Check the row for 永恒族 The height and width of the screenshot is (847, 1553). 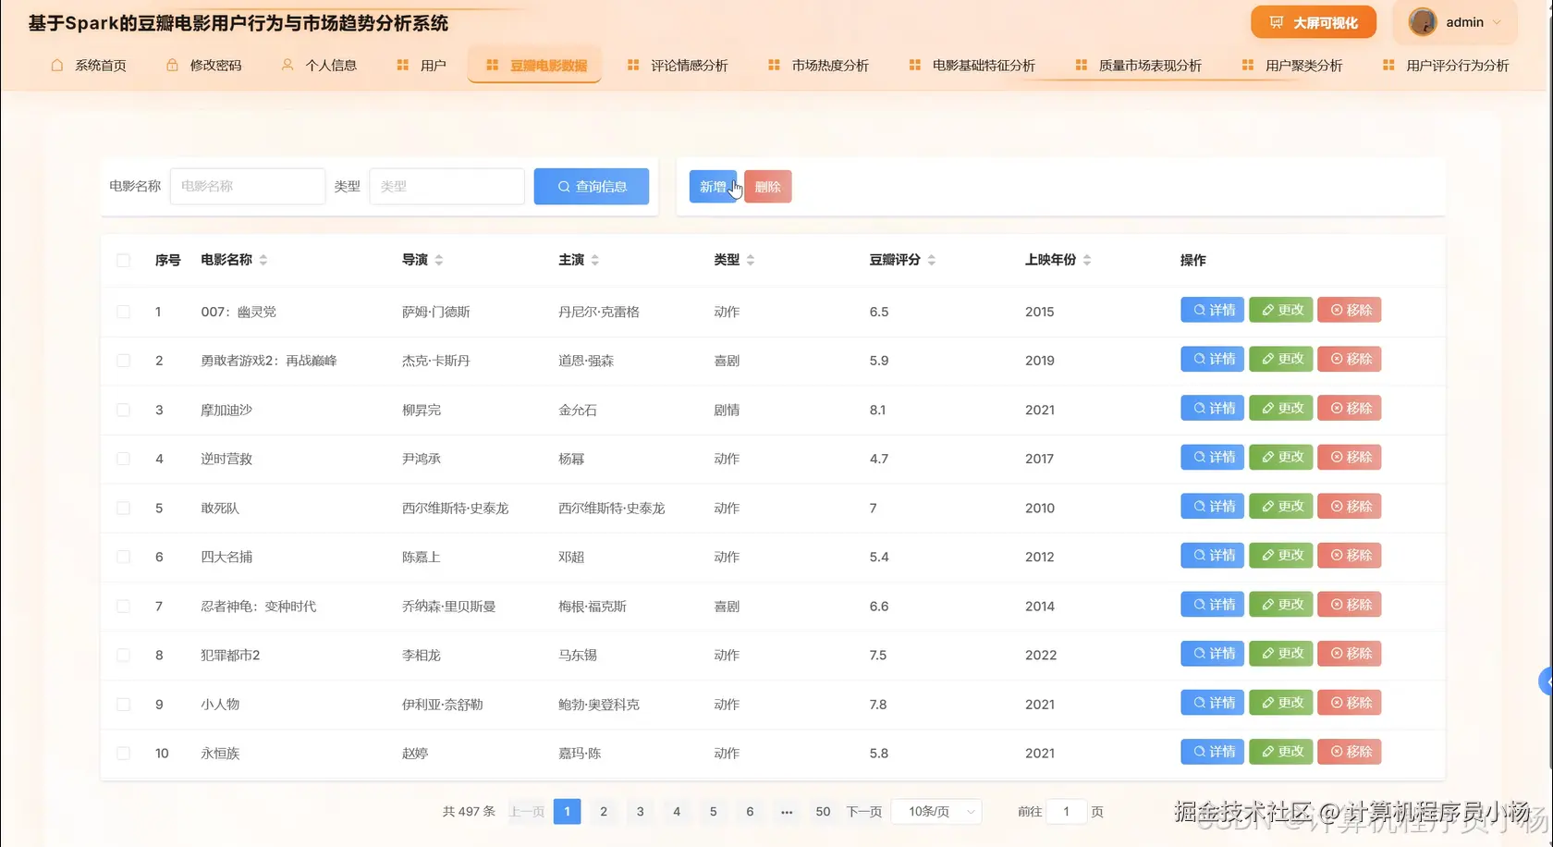tap(123, 753)
